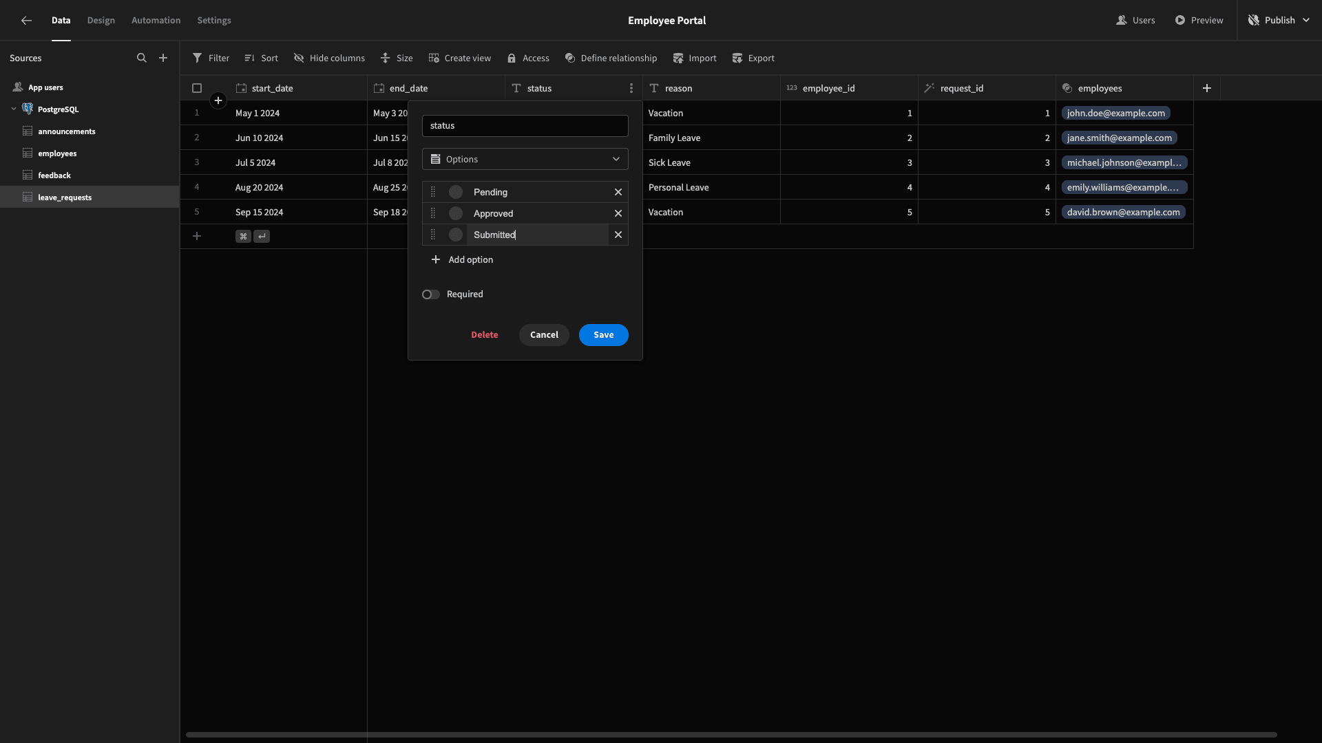Select the Approved option checkbox circle

click(456, 213)
